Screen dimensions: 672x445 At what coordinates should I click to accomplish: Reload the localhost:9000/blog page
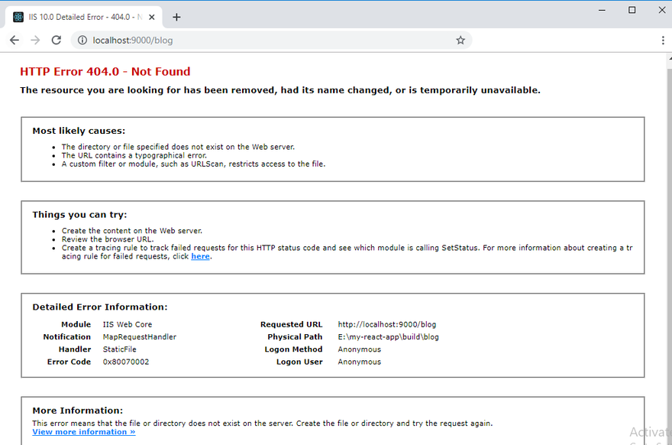click(x=57, y=41)
